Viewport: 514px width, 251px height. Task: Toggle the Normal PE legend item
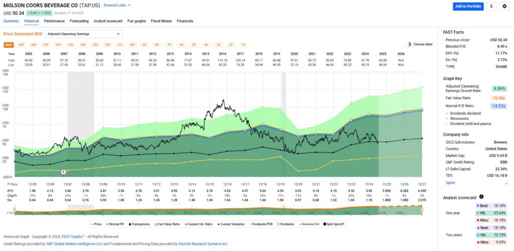[x=115, y=224]
